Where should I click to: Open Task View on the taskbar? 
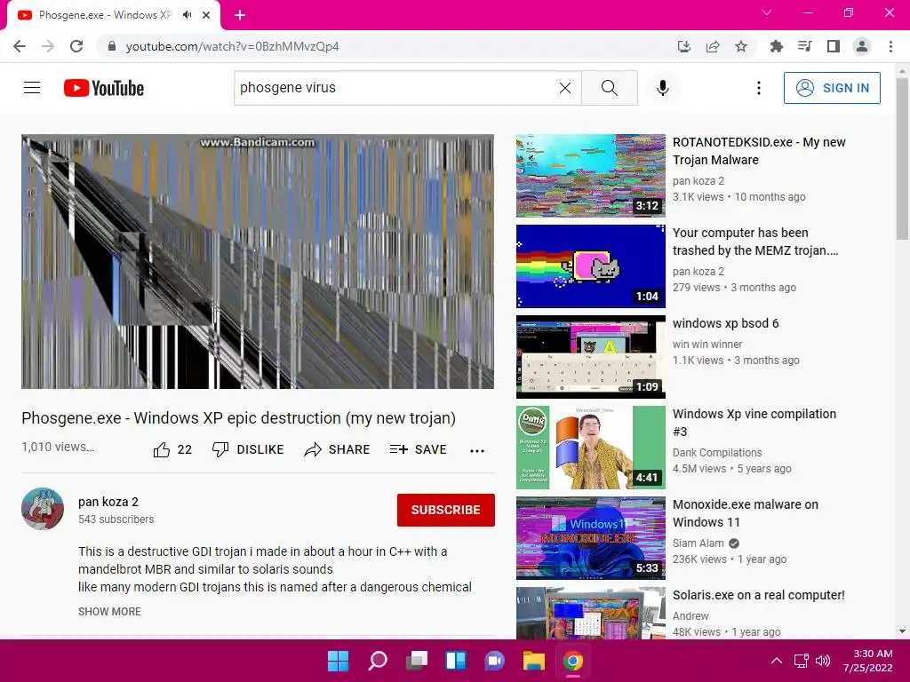417,661
